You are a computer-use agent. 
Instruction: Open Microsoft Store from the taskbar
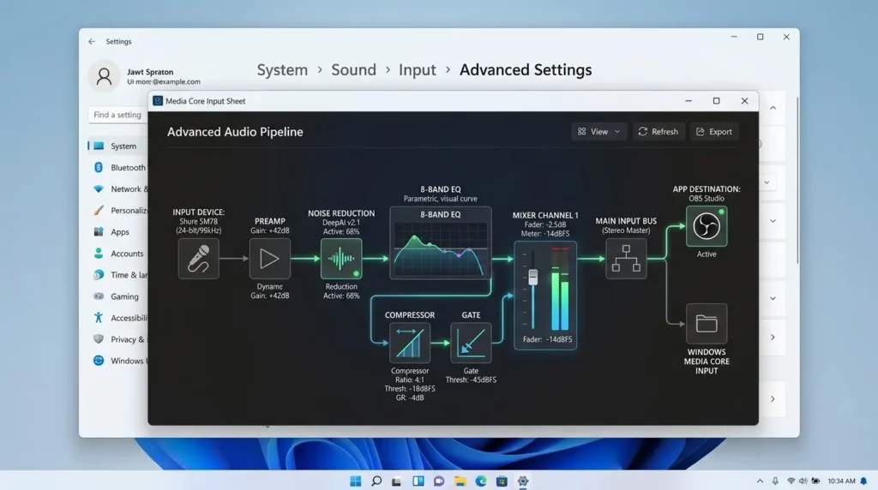[502, 481]
